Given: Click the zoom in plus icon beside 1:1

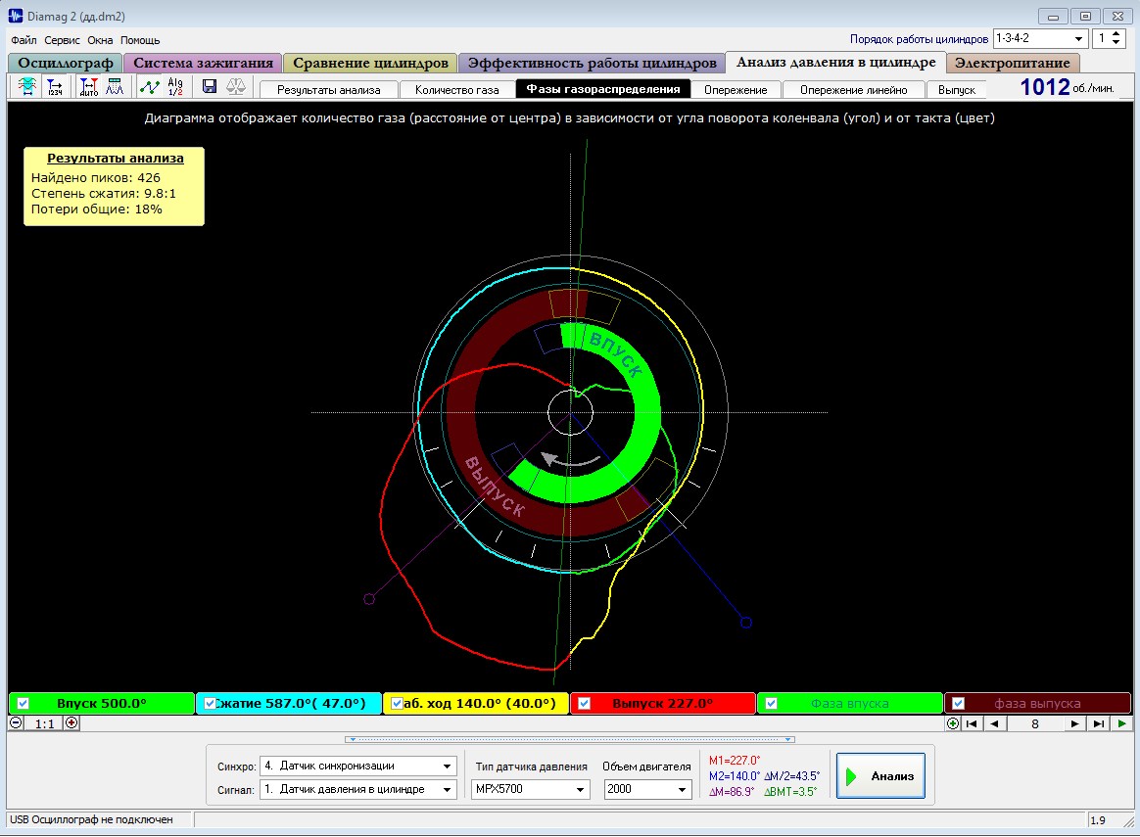Looking at the screenshot, I should pos(71,723).
